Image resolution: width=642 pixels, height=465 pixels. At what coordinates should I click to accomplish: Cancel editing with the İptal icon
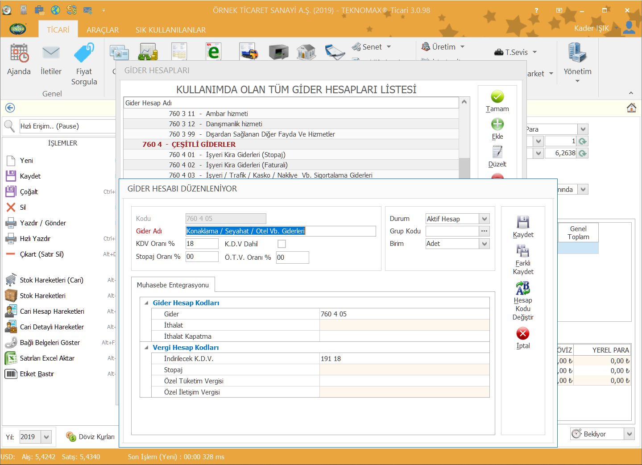(523, 334)
